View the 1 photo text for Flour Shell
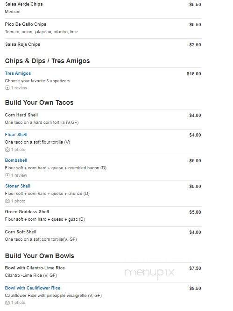This screenshot has height=311, width=233. point(18,150)
